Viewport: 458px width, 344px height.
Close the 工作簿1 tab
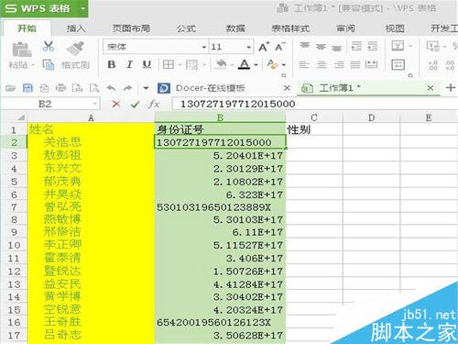[431, 88]
